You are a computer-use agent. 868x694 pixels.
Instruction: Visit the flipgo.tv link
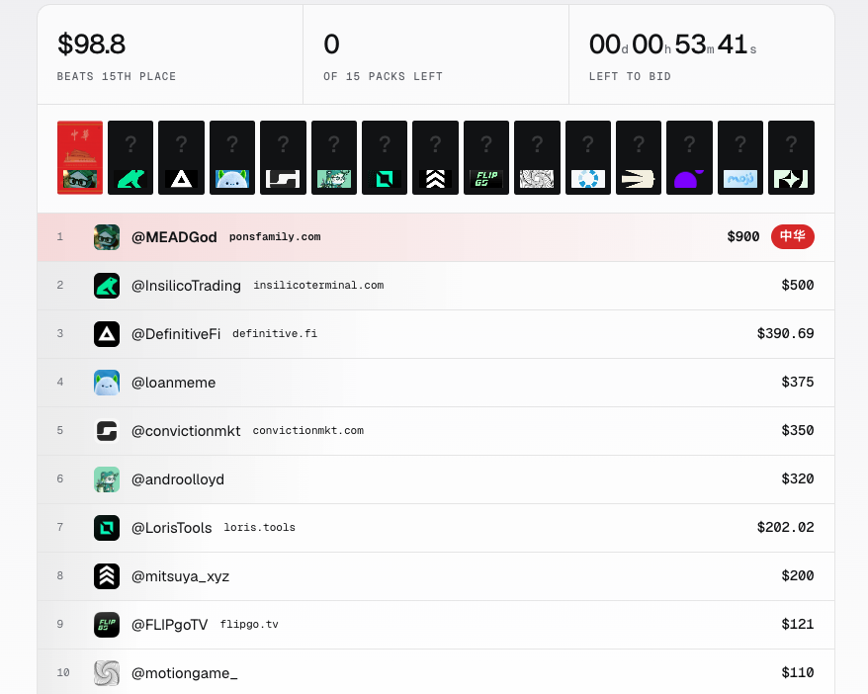coord(249,624)
